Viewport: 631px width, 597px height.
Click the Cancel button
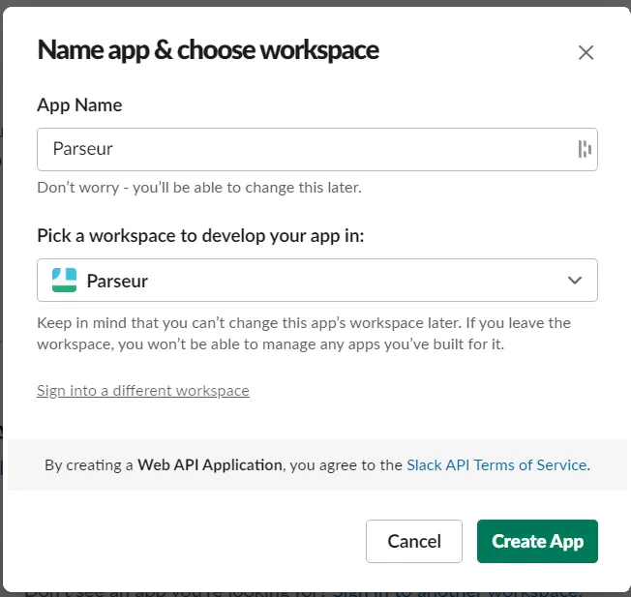(x=414, y=541)
